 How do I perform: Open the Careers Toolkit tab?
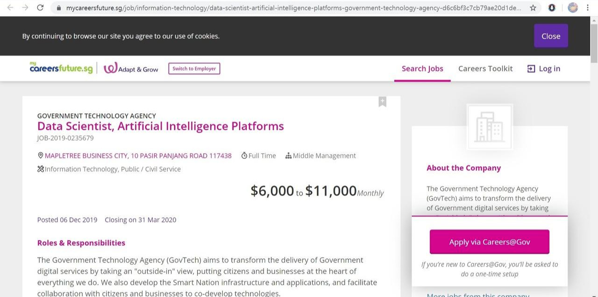(x=485, y=69)
